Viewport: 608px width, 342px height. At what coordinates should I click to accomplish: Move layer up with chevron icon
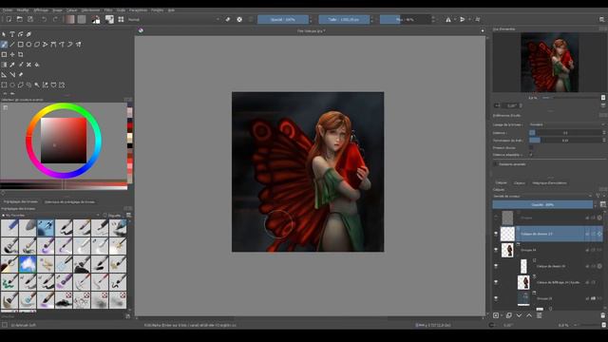tap(529, 315)
